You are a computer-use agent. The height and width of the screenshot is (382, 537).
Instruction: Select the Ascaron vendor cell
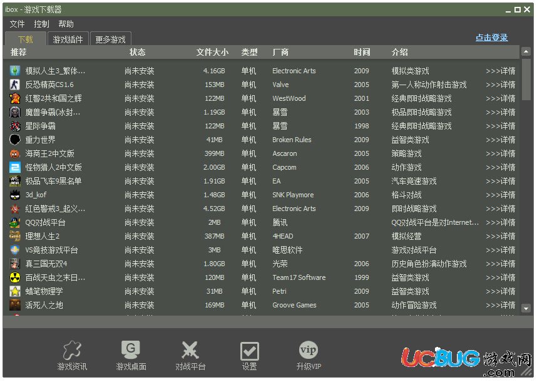coord(285,153)
